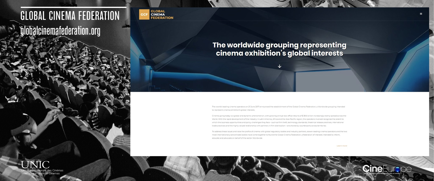Click the paragraph starting 'Cinema going today'
The height and width of the screenshot is (181, 434).
[x=279, y=121]
